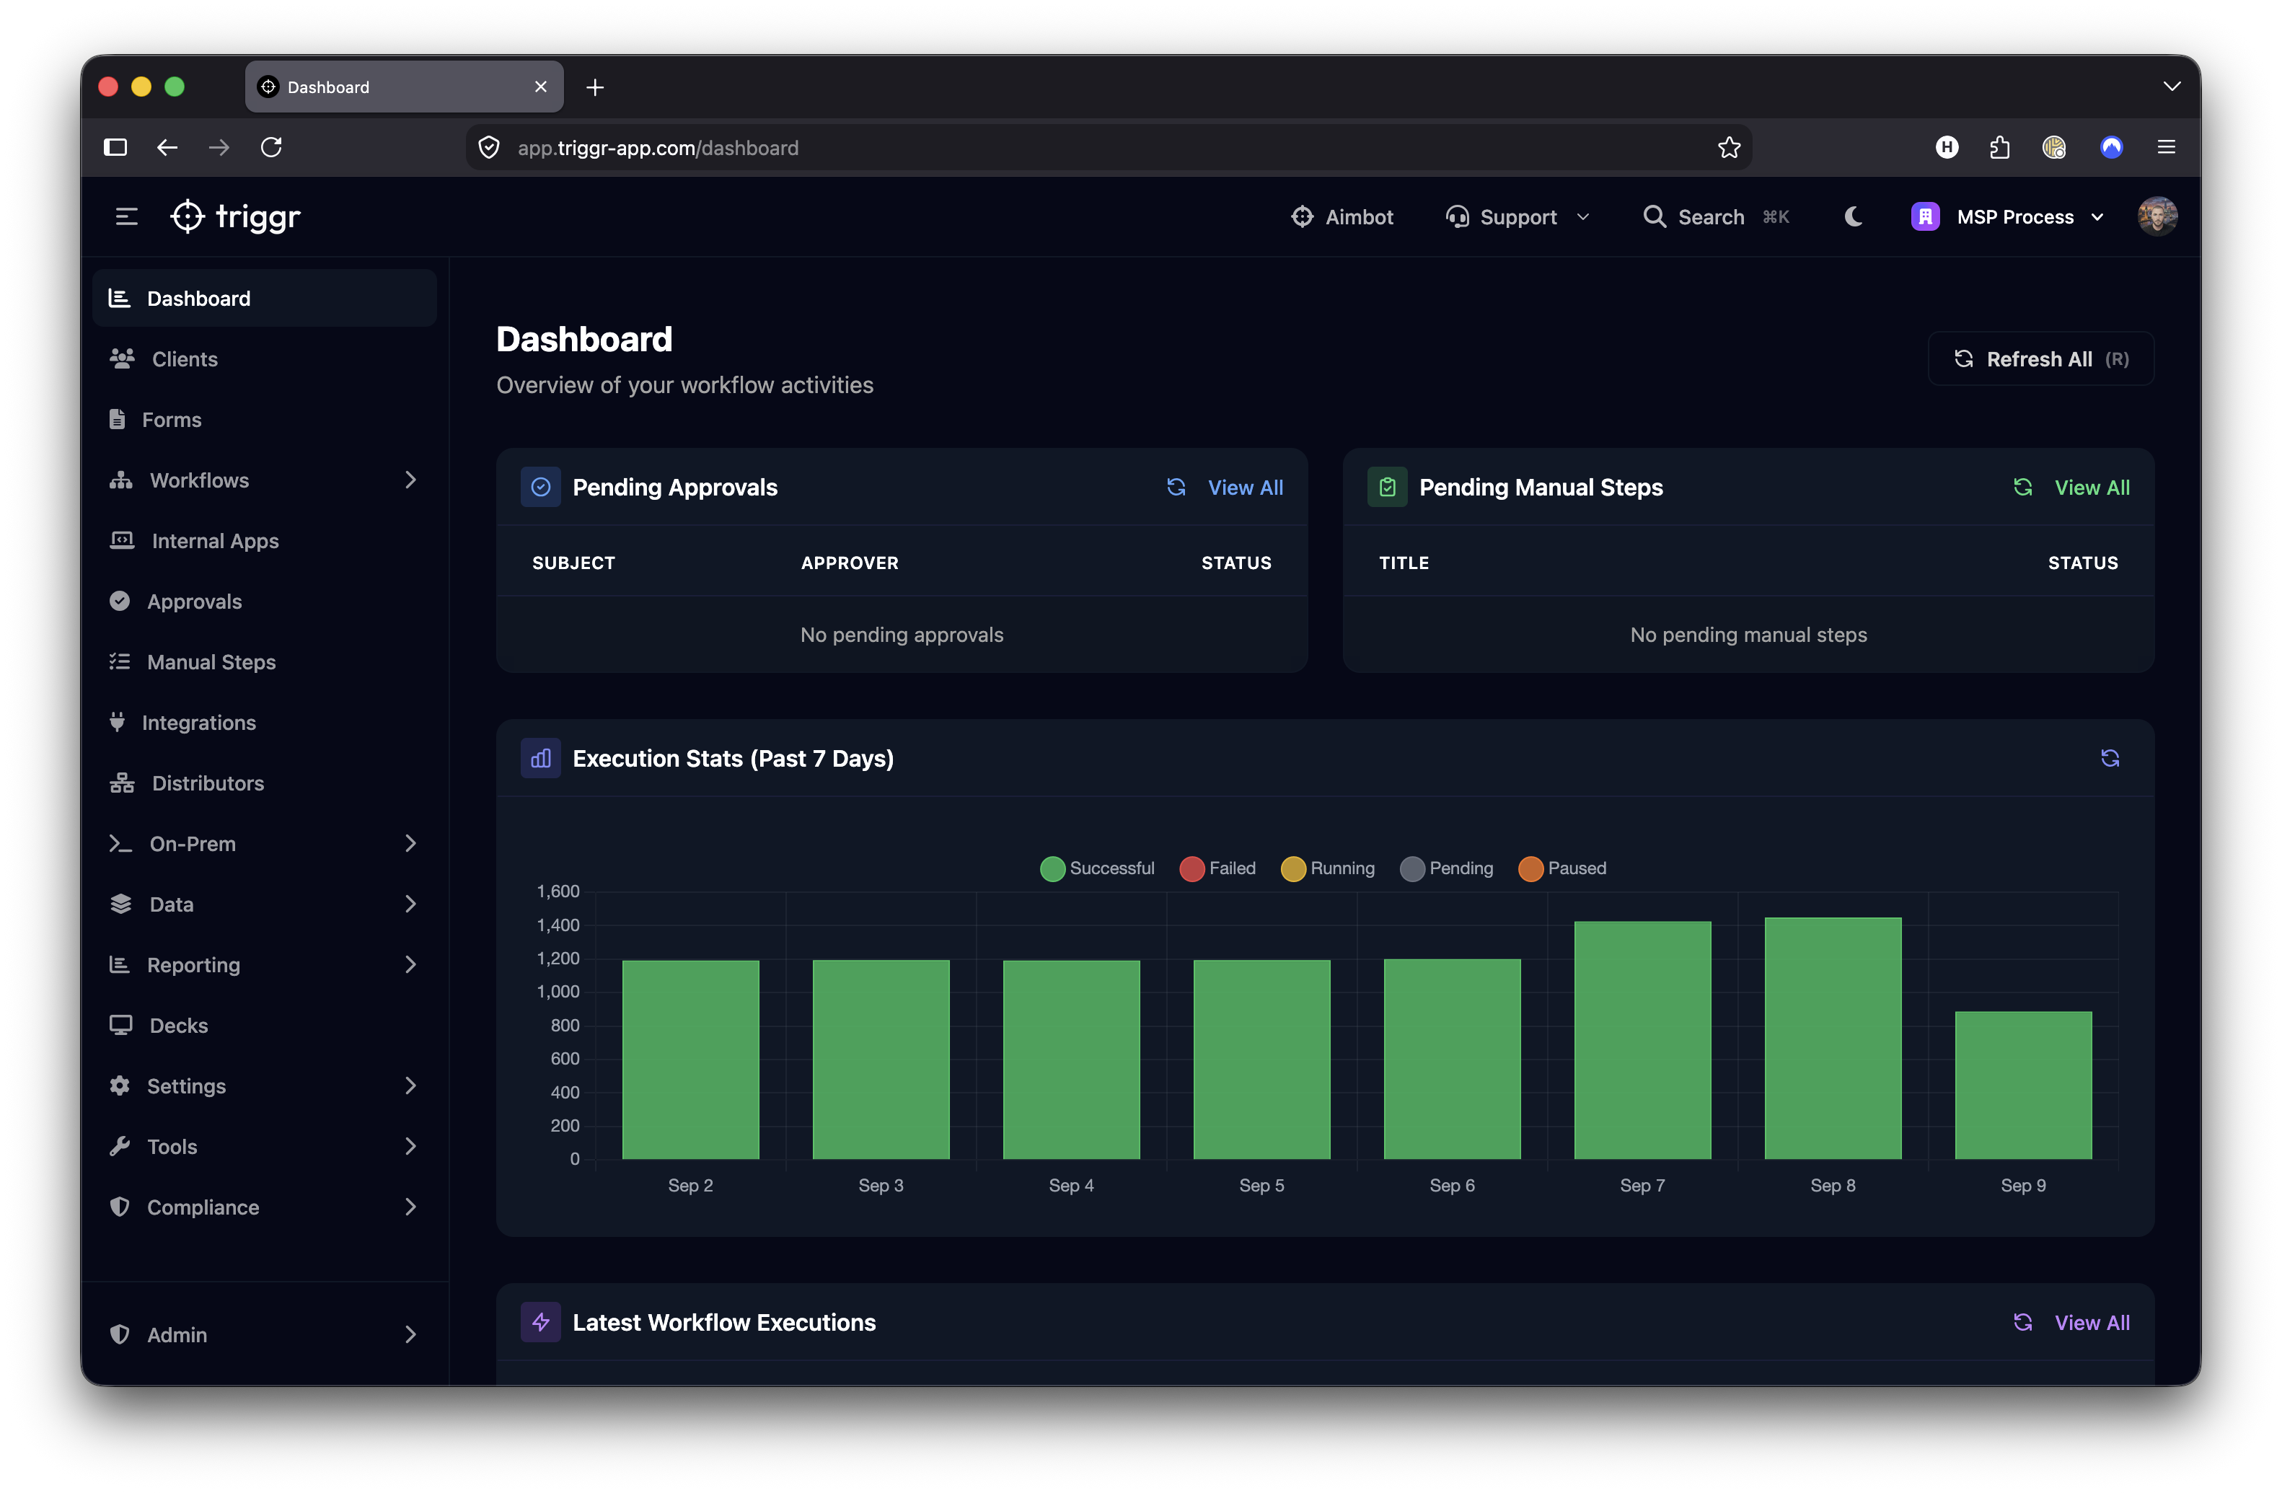
Task: Sort by STATUS column in Pending Approvals
Action: [1236, 563]
